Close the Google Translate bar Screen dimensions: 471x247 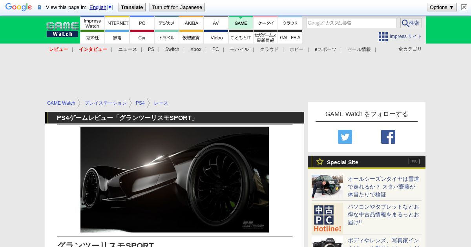464,7
